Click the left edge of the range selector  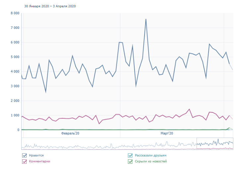[197, 143]
